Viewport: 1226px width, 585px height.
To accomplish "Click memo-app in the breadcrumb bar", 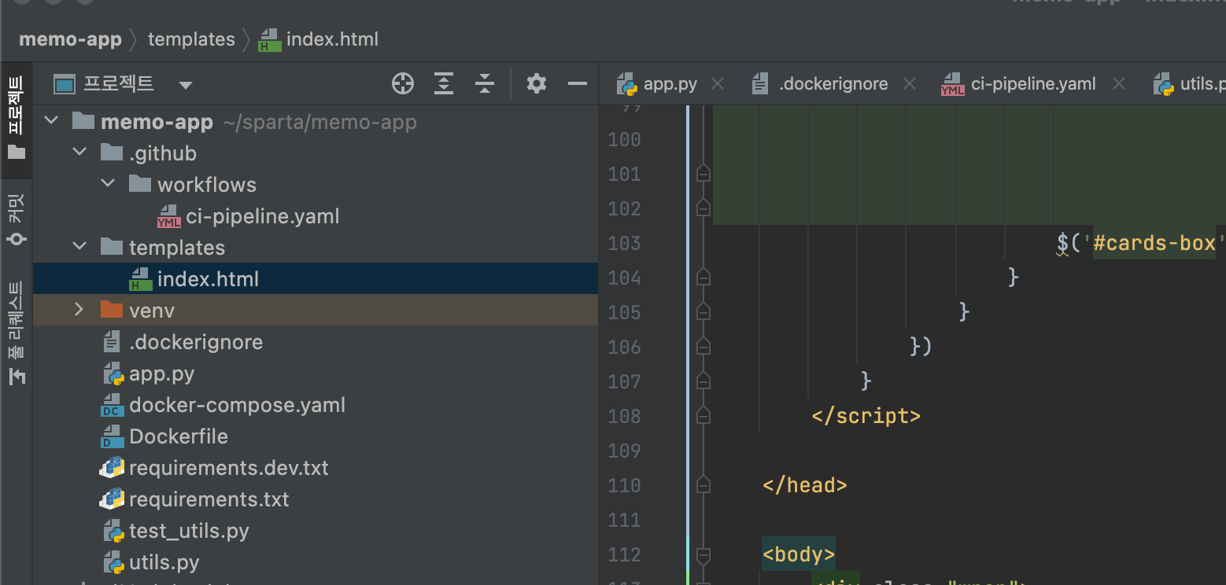I will 70,39.
